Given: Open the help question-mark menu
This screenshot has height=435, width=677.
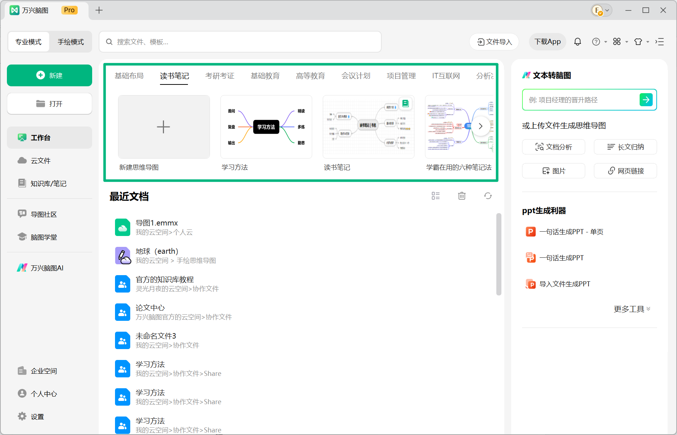Looking at the screenshot, I should tap(599, 42).
